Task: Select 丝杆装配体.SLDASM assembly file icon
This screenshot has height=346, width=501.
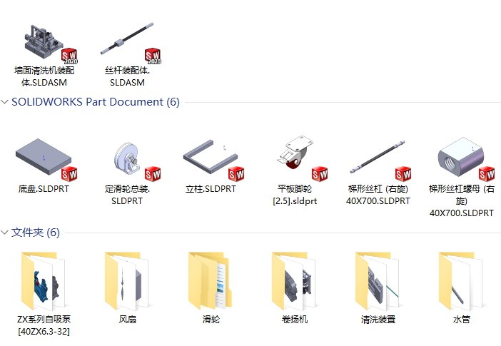Action: tap(128, 41)
